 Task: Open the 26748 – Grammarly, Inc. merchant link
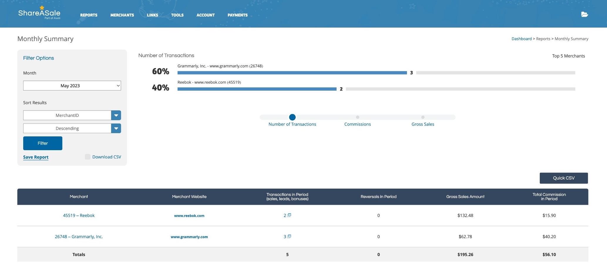pyautogui.click(x=79, y=236)
